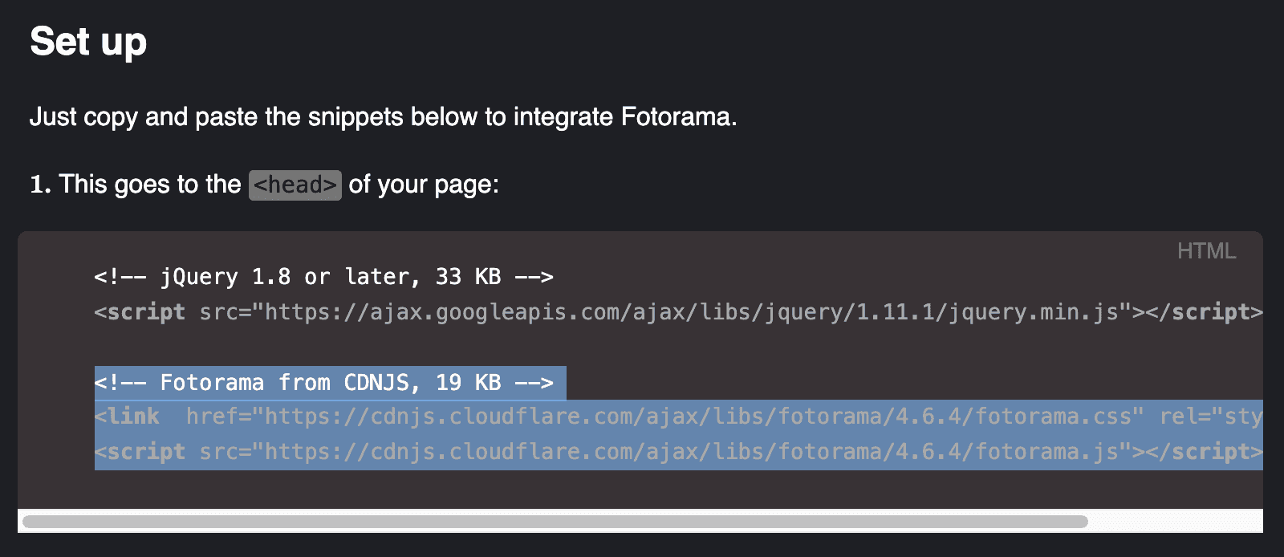This screenshot has height=557, width=1284.
Task: Click the Set up heading
Action: point(88,42)
